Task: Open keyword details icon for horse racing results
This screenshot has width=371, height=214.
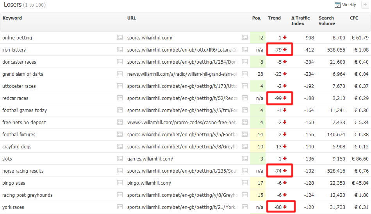Action: [x=120, y=171]
